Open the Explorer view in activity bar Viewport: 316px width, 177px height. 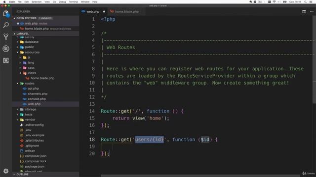coord(6,14)
